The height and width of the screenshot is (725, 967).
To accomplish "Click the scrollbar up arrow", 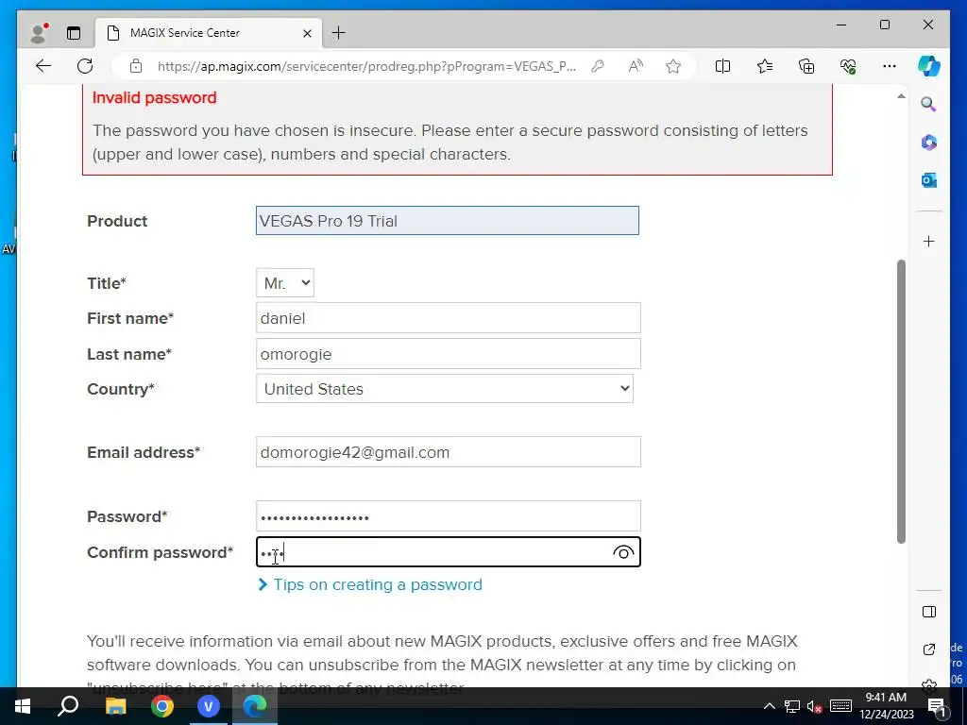I will point(901,96).
